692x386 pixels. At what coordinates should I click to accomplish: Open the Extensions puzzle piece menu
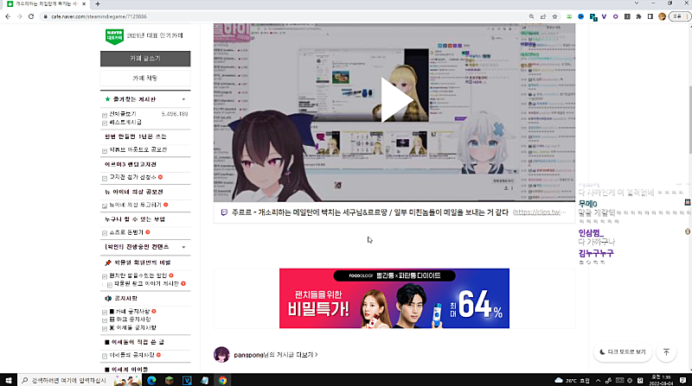pyautogui.click(x=638, y=16)
